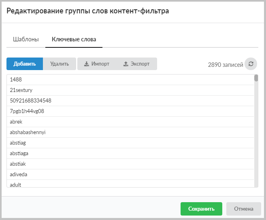The width and height of the screenshot is (266, 220).
Task: Select the abstiaga keyword row
Action: pos(130,153)
